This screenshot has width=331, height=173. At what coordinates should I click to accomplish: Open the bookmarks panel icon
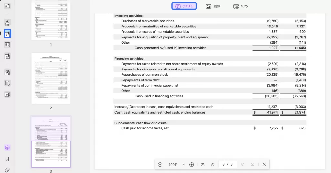point(7,159)
